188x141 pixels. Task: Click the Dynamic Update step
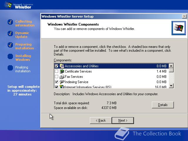click(22, 35)
